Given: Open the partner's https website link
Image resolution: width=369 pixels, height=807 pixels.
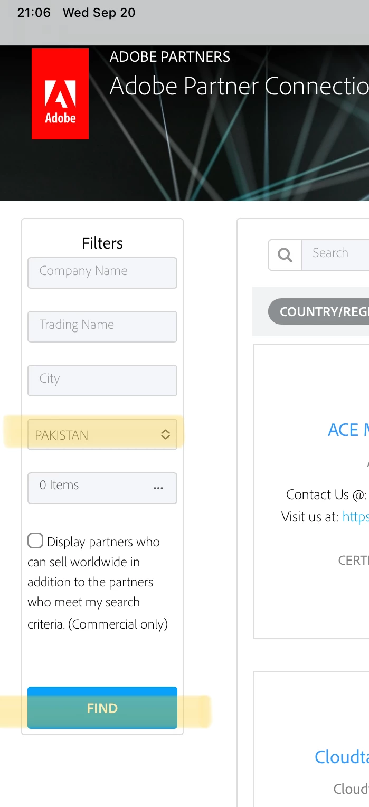Looking at the screenshot, I should (356, 517).
